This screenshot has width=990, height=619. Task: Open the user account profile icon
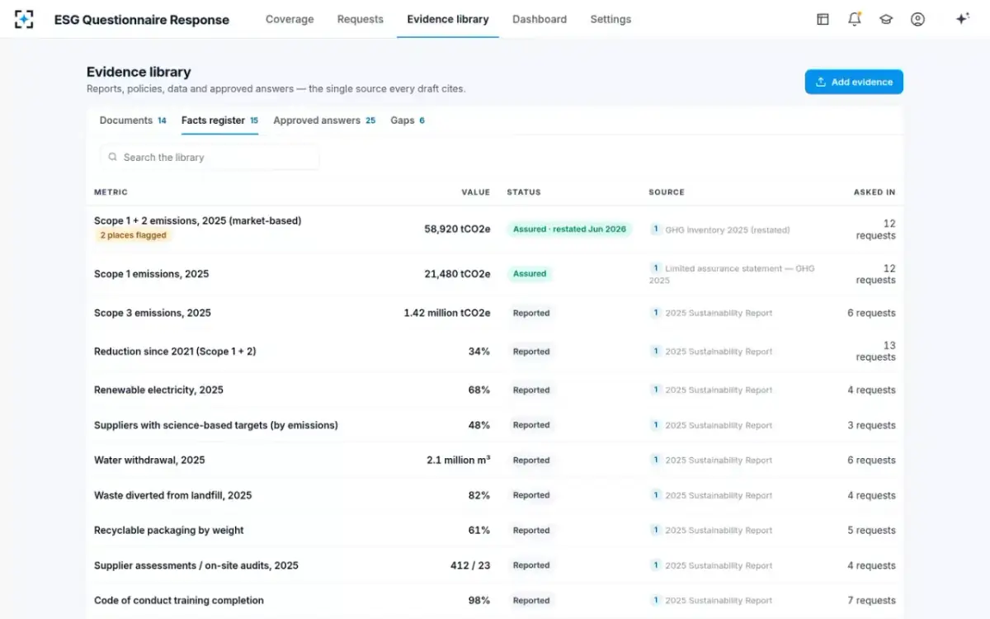(917, 19)
